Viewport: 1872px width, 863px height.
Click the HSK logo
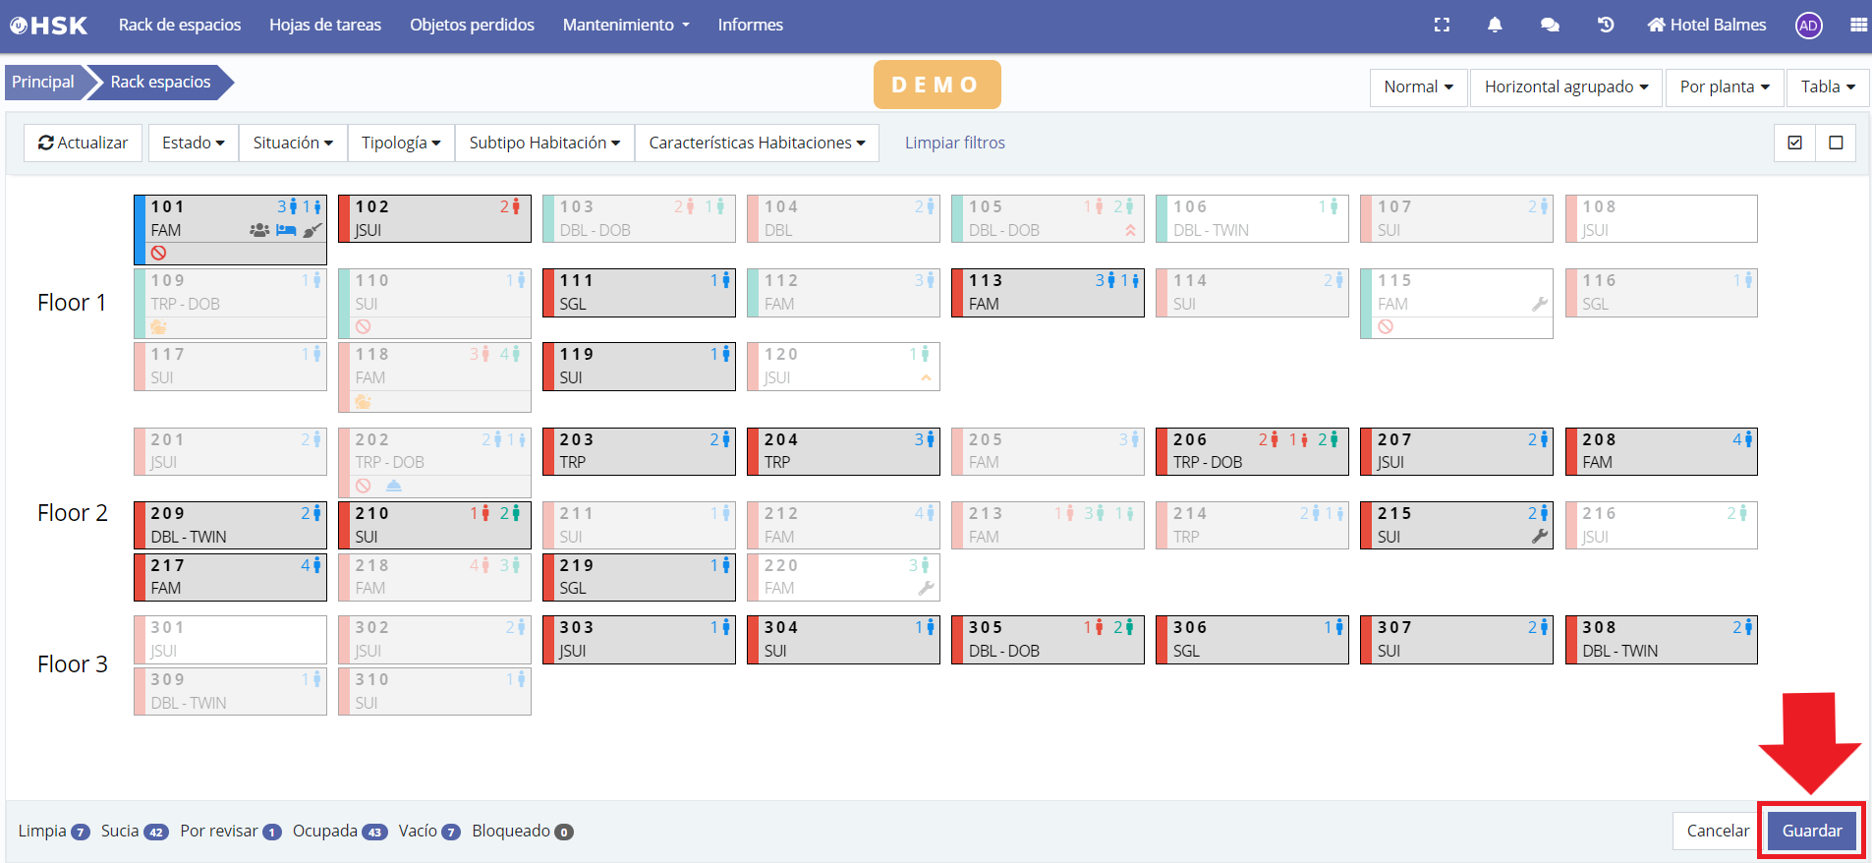[49, 26]
